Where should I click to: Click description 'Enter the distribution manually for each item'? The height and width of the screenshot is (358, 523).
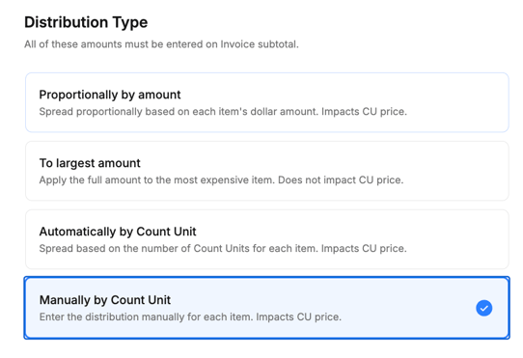coord(146,317)
